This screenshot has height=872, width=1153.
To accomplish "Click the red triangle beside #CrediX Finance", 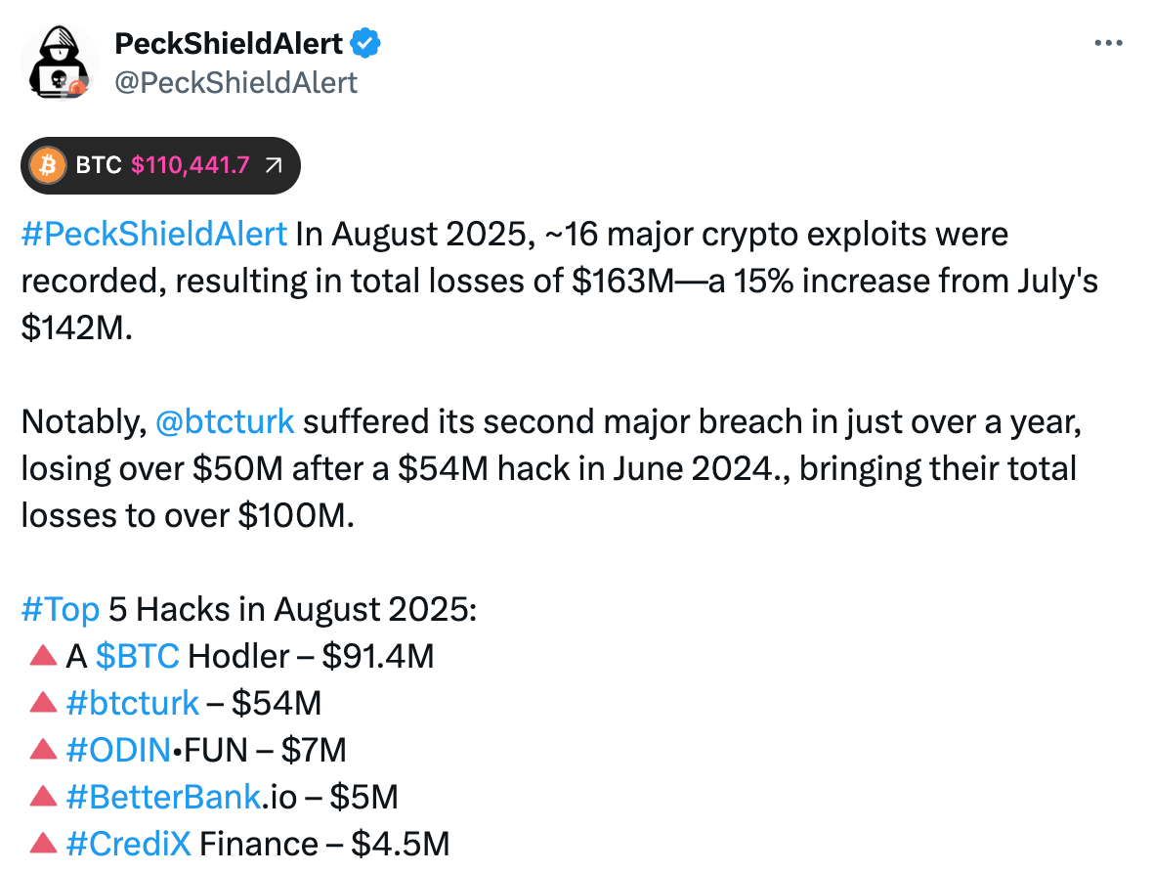I will (43, 844).
